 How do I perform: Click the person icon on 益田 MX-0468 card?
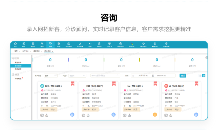pos(47,115)
